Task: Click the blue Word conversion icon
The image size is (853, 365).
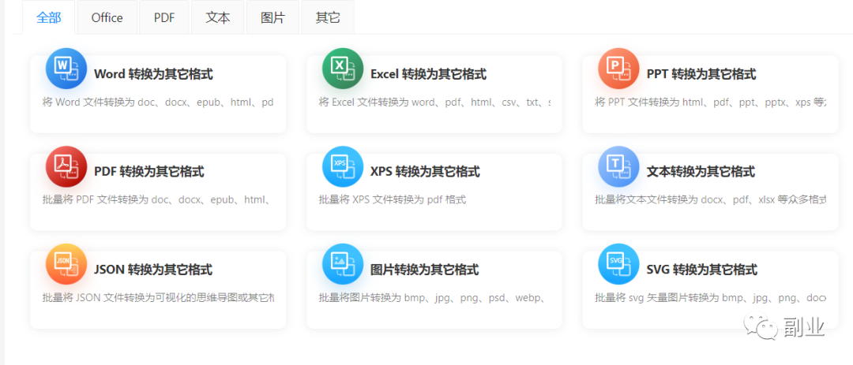Action: 66,69
